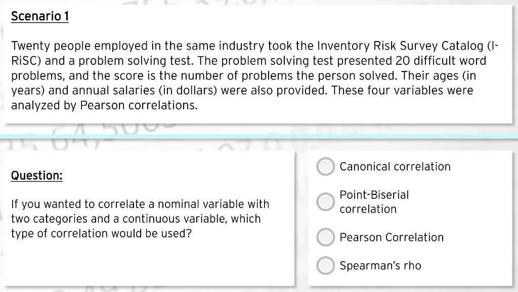Choose the Point-Biserial correlation radio button
This screenshot has width=518, height=292.
pyautogui.click(x=326, y=201)
